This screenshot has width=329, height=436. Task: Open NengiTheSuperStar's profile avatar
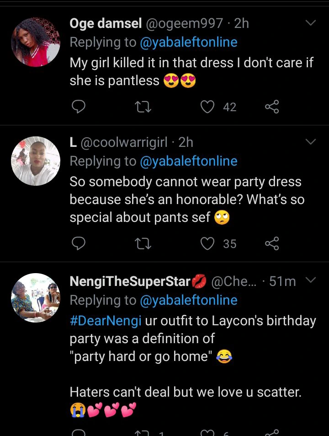click(35, 298)
